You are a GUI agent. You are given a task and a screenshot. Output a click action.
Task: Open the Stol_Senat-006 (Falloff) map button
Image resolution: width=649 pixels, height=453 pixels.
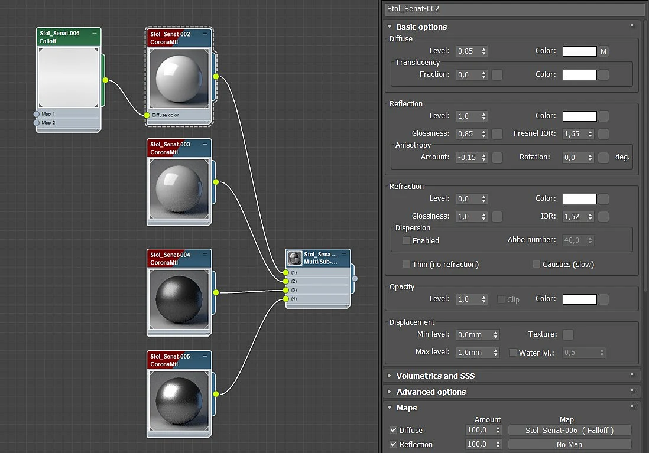pyautogui.click(x=569, y=430)
